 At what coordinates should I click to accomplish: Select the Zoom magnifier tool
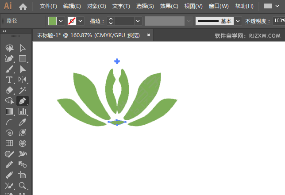(23, 186)
